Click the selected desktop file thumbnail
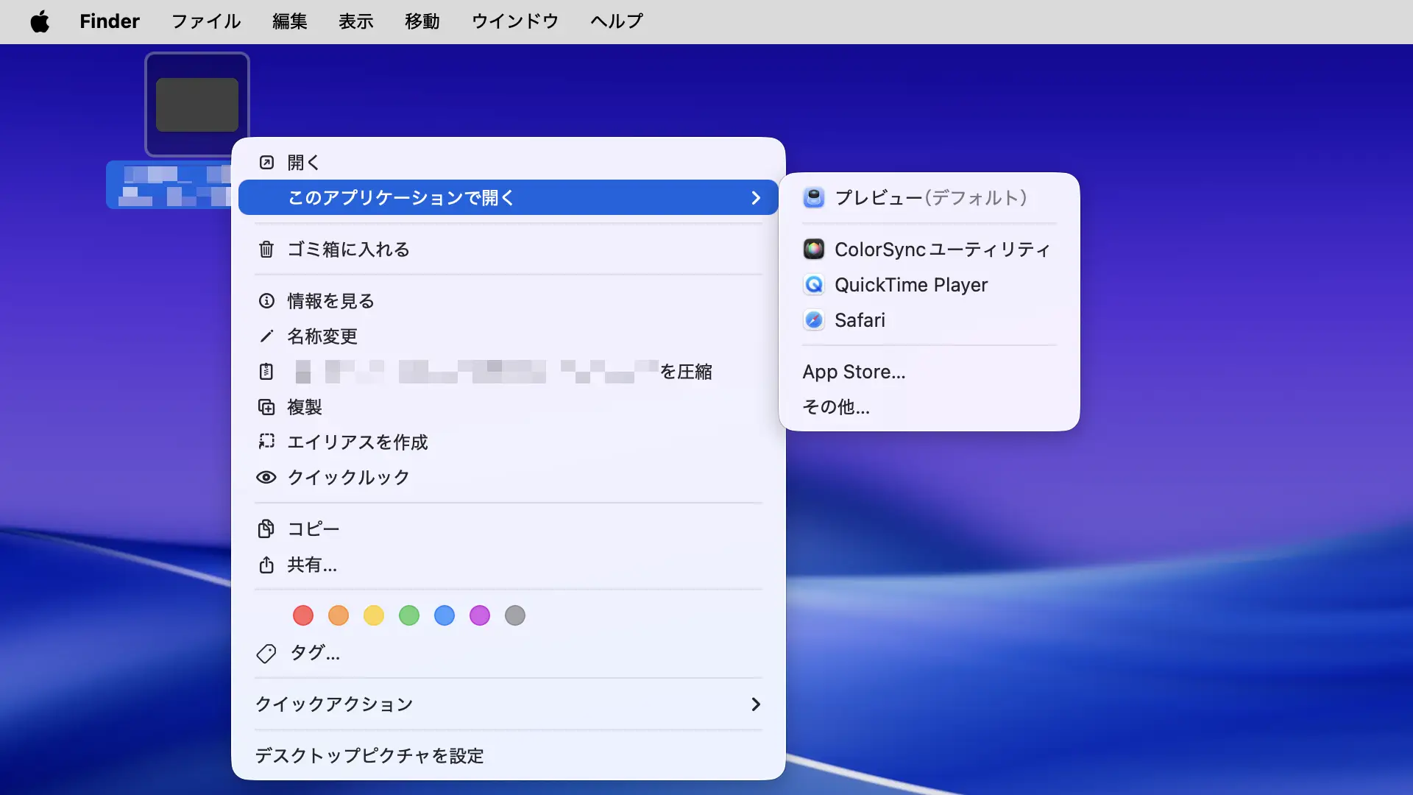This screenshot has width=1413, height=795. coord(196,104)
